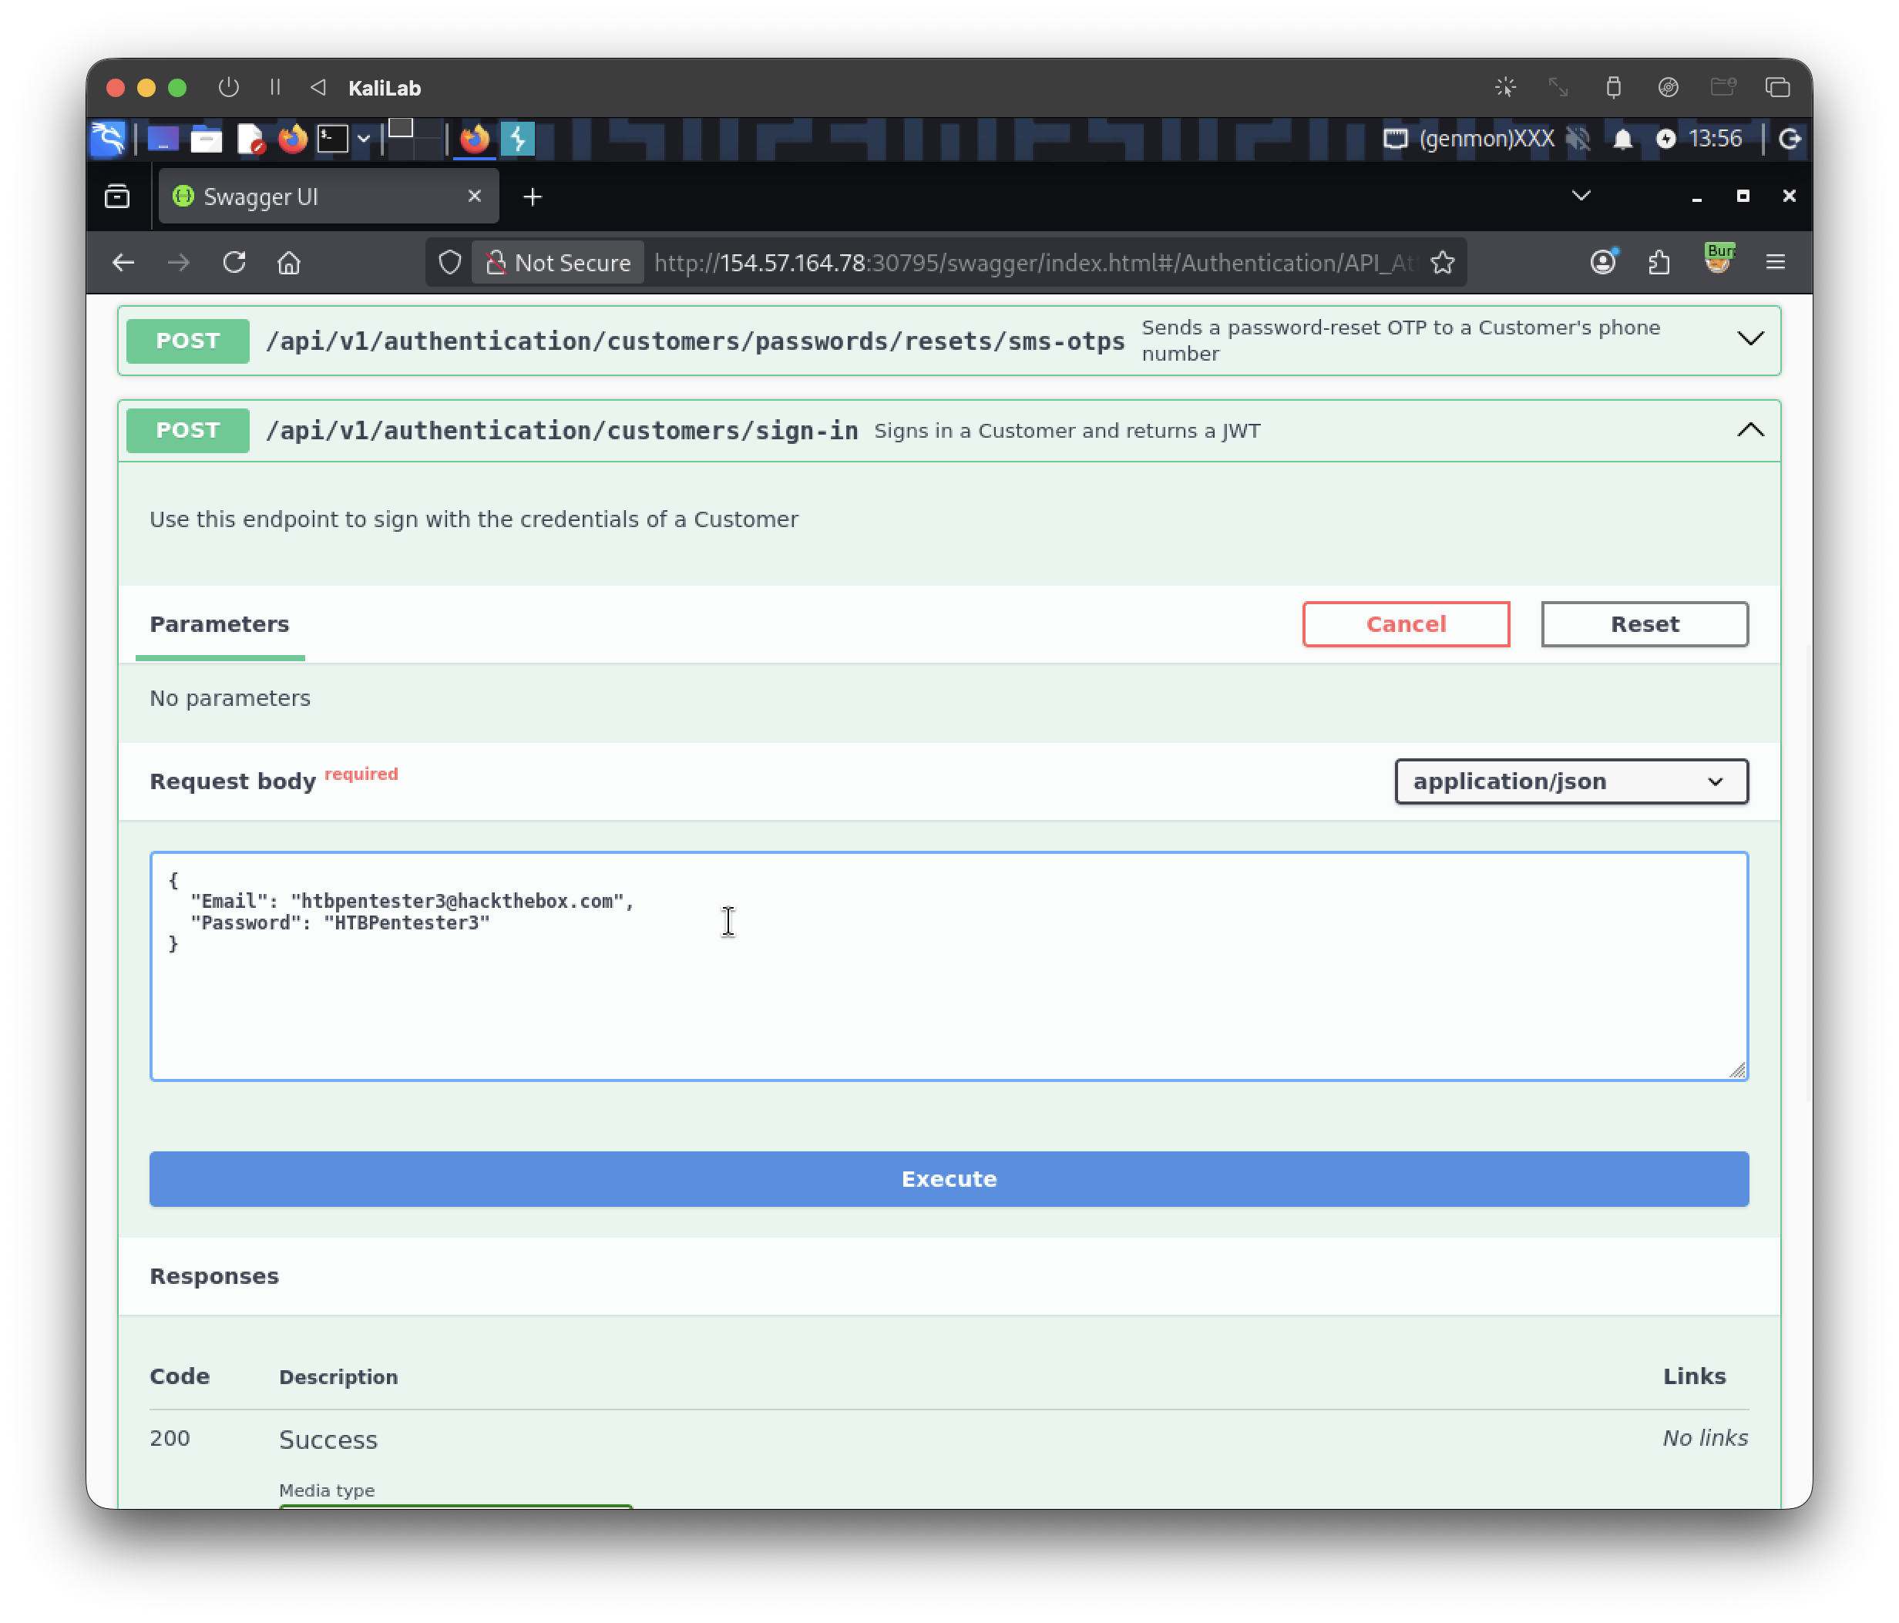Image resolution: width=1899 pixels, height=1623 pixels.
Task: Click the Responses section heading
Action: (213, 1275)
